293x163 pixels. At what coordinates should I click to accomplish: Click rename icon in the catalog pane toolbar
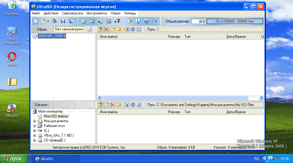click(x=118, y=105)
